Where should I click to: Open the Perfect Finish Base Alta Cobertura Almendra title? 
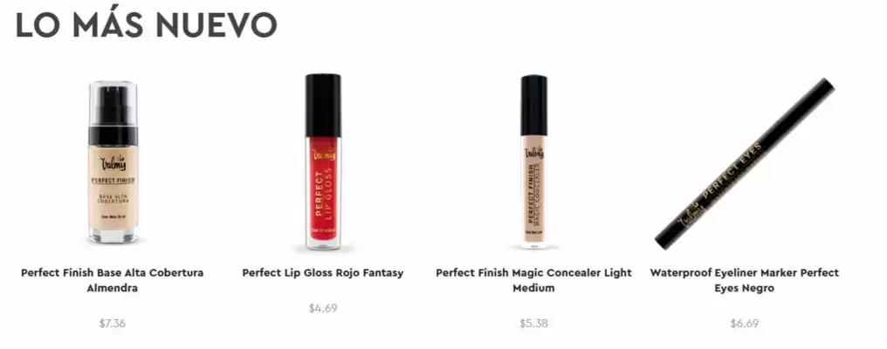point(113,280)
